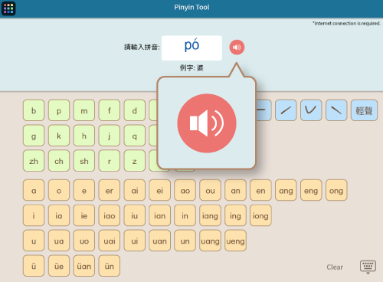Viewport: 383px width, 282px height.
Task: Pick final er
Action: (x=110, y=190)
